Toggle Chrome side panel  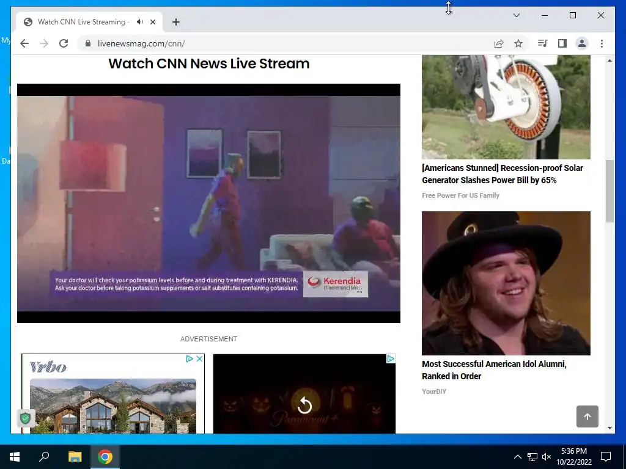562,43
